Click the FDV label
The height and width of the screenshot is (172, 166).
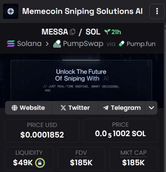[x=81, y=153]
